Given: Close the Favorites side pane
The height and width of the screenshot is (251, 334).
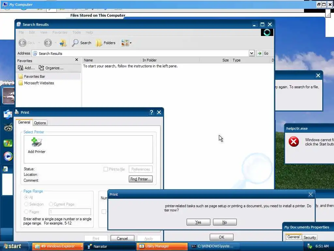Looking at the screenshot, I should click(x=77, y=60).
